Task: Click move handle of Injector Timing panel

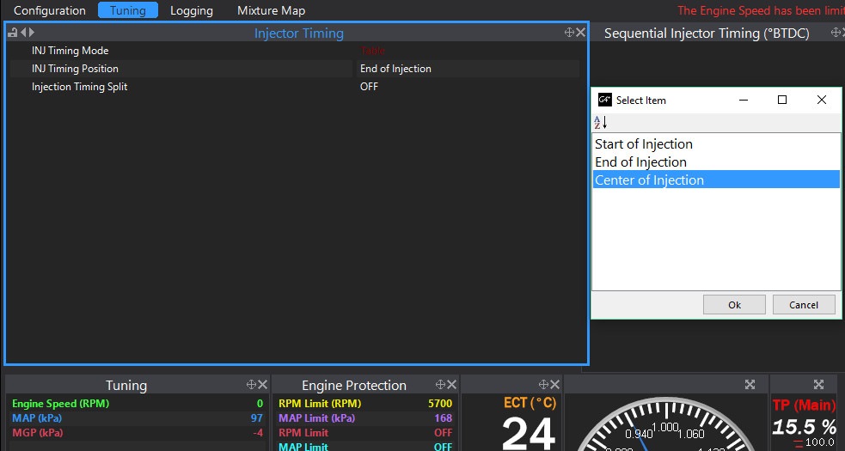Action: tap(569, 33)
